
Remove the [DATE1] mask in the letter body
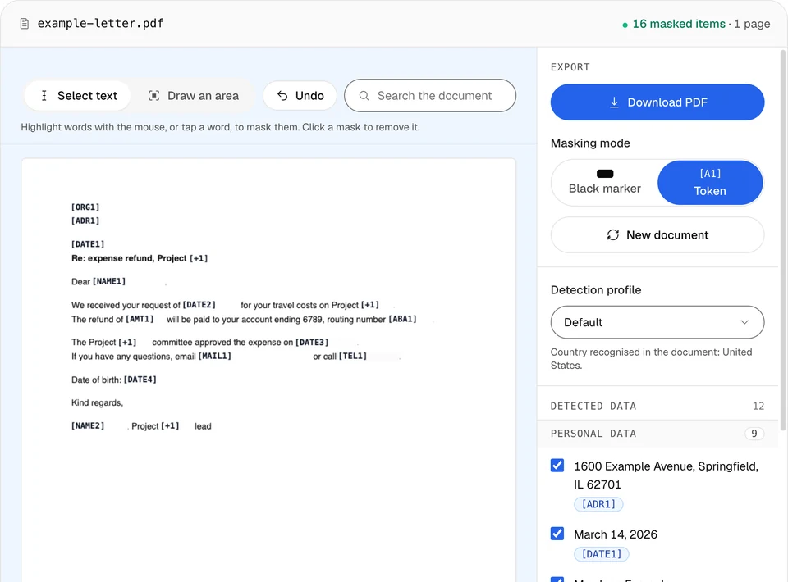[88, 244]
